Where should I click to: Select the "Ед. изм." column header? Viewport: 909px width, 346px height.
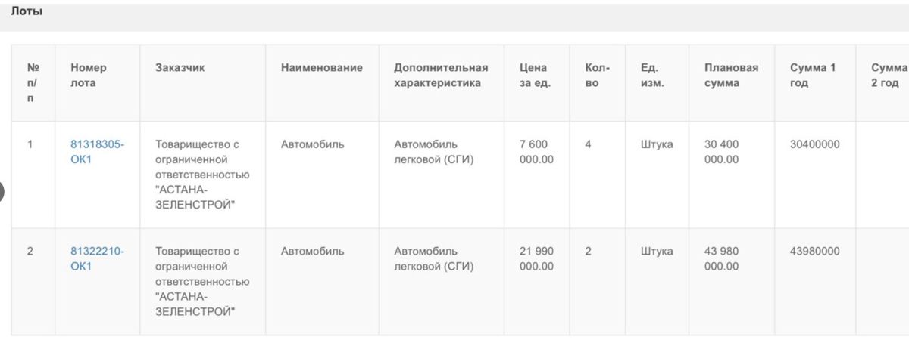tap(652, 76)
